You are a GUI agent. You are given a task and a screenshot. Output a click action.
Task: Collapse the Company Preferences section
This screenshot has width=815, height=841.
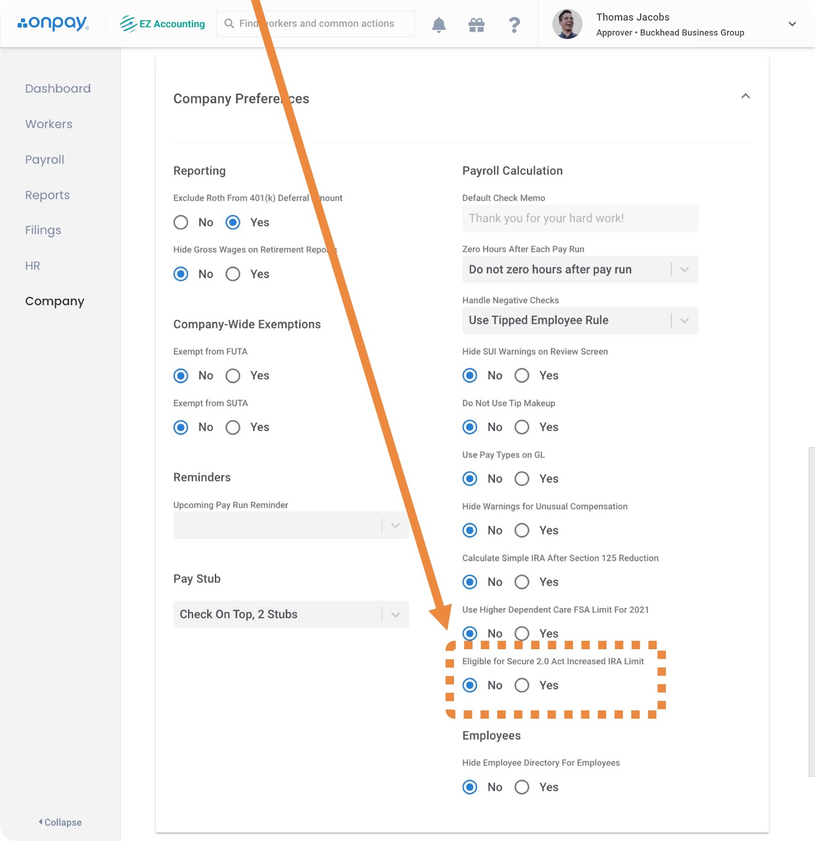[745, 96]
